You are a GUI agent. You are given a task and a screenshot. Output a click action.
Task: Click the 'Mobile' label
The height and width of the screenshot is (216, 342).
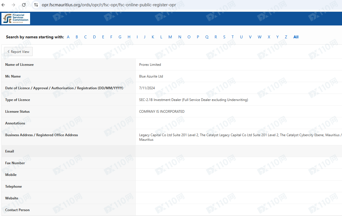click(x=11, y=175)
